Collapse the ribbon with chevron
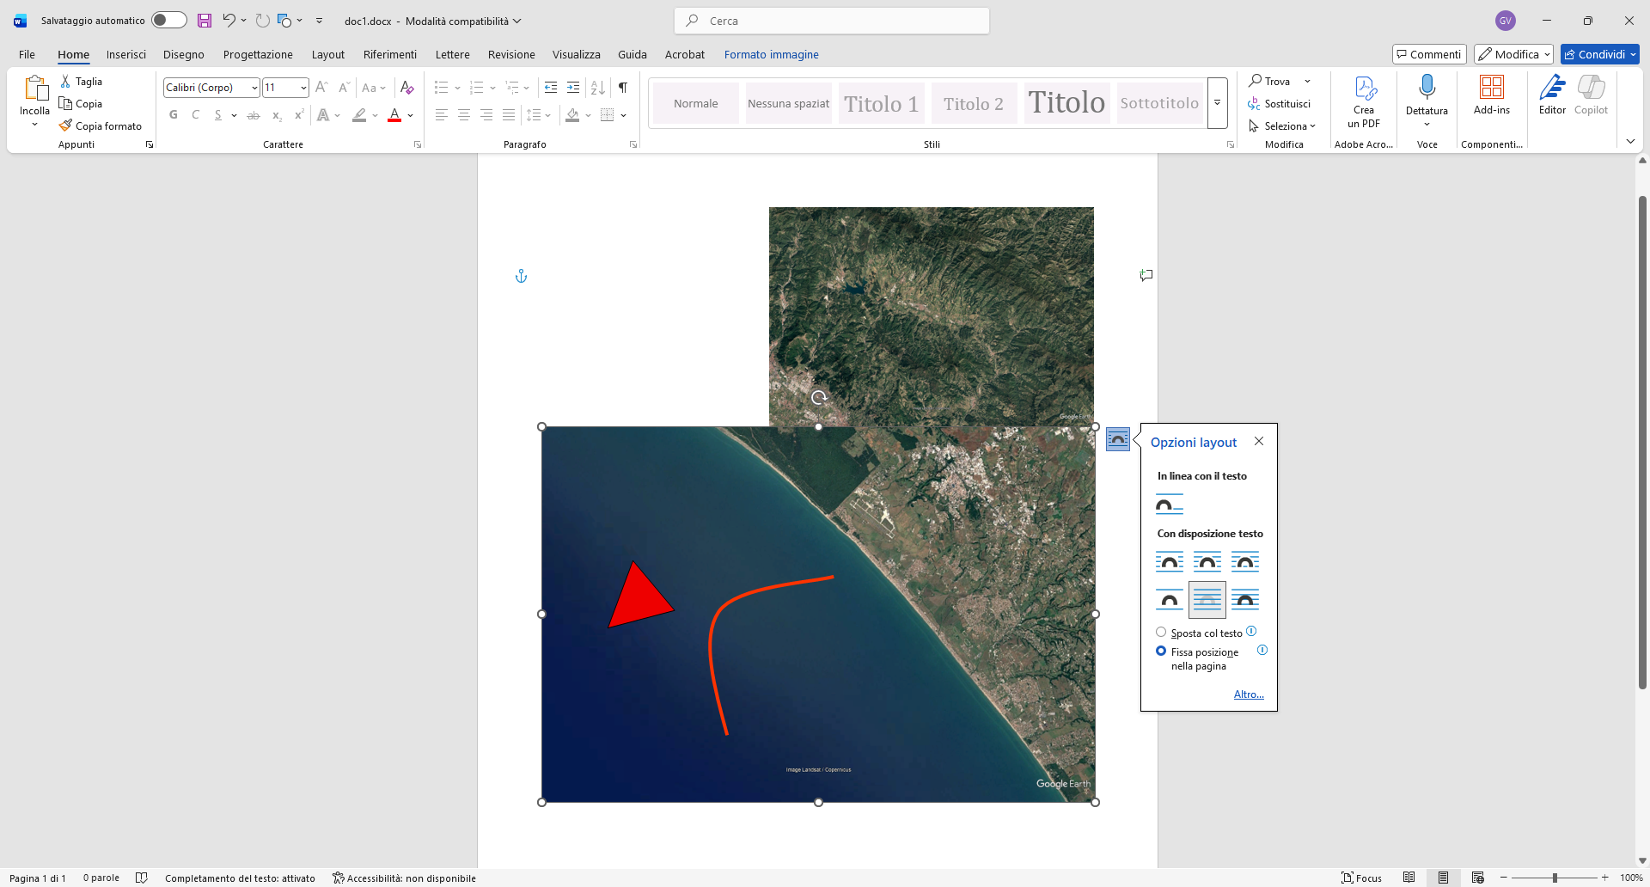The image size is (1650, 887). [x=1630, y=141]
